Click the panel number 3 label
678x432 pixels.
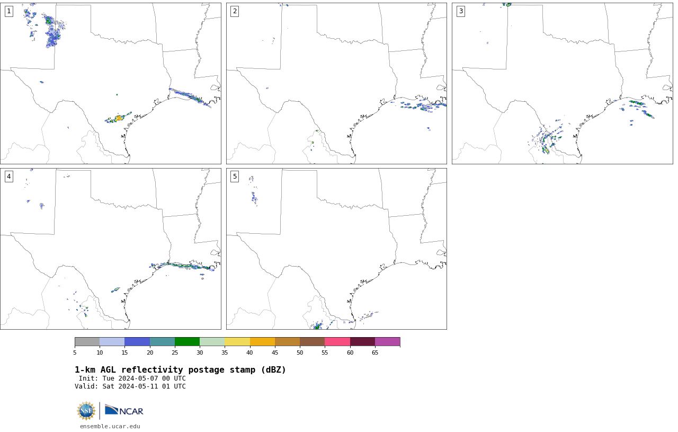pyautogui.click(x=461, y=11)
